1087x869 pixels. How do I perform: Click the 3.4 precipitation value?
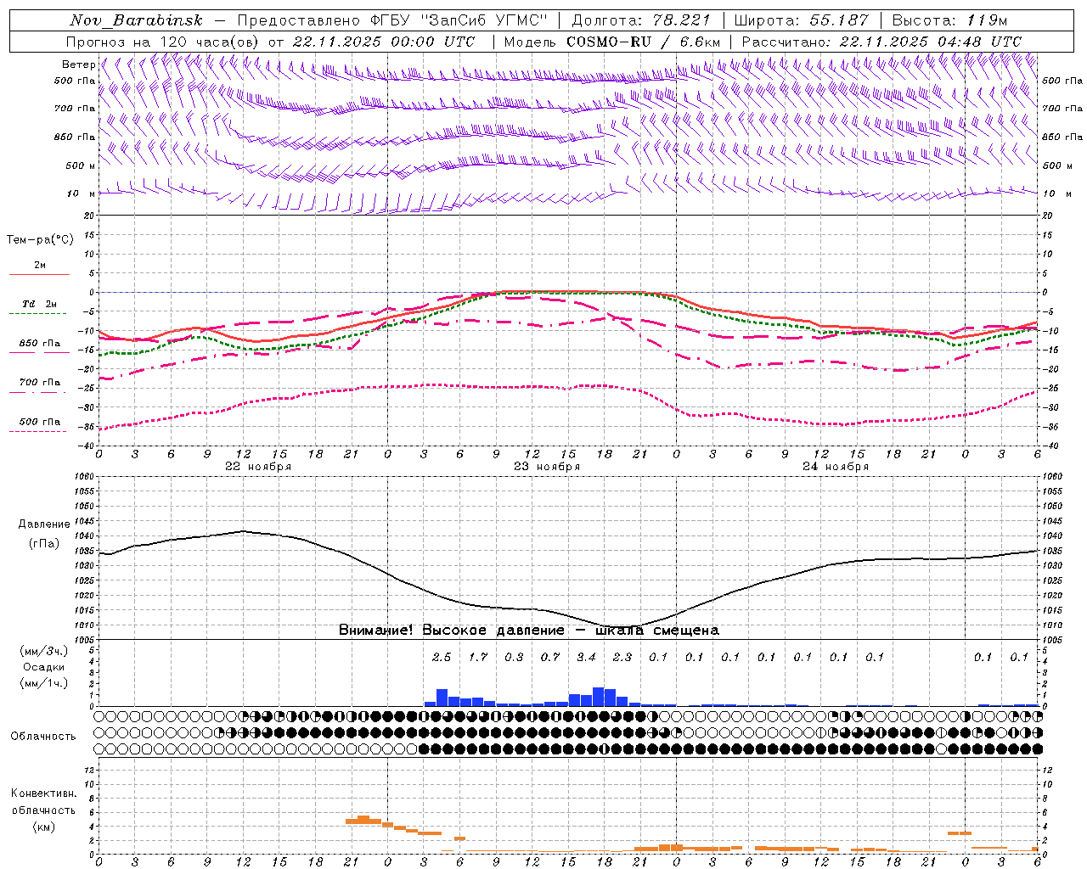586,657
